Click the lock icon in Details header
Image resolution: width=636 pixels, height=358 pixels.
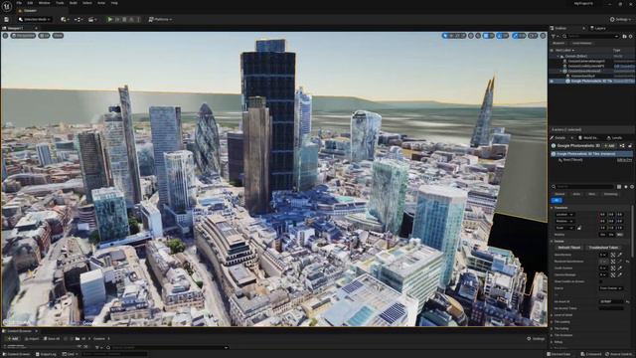(x=630, y=146)
